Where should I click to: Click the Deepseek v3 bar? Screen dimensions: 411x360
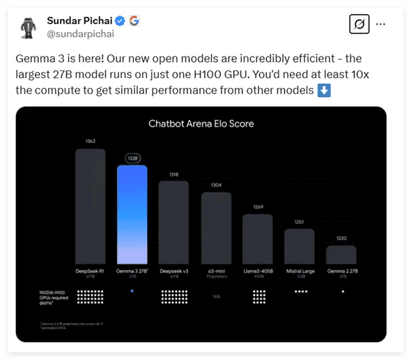[173, 223]
